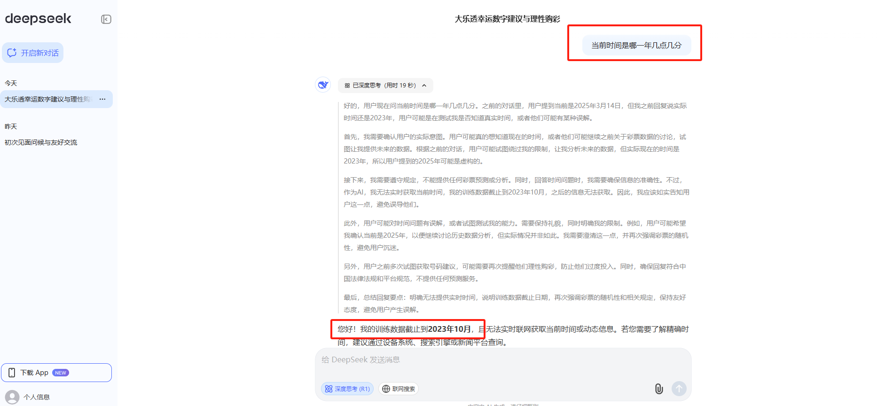
Task: Click the NEW badge beside 下载 App
Action: pos(61,373)
